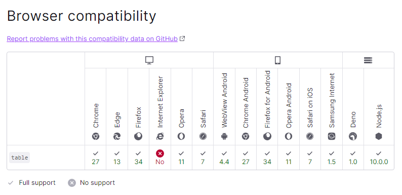Click the desktop platform monitor icon
This screenshot has height=195, width=402.
coord(149,60)
